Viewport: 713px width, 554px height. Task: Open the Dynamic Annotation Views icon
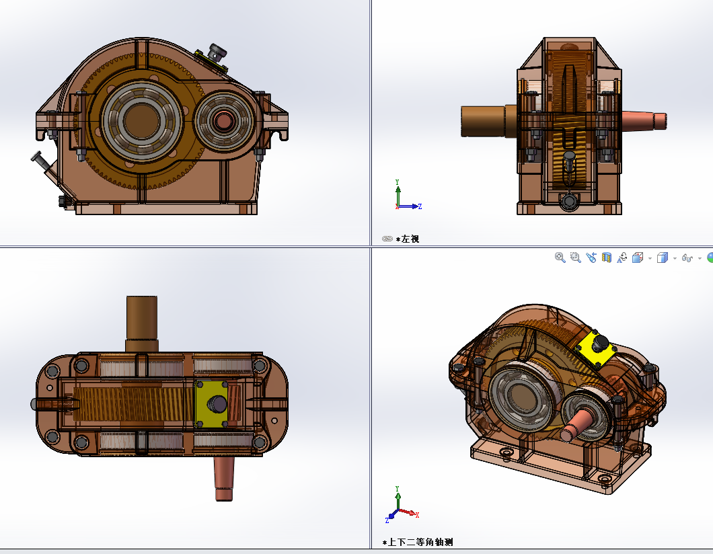[622, 258]
